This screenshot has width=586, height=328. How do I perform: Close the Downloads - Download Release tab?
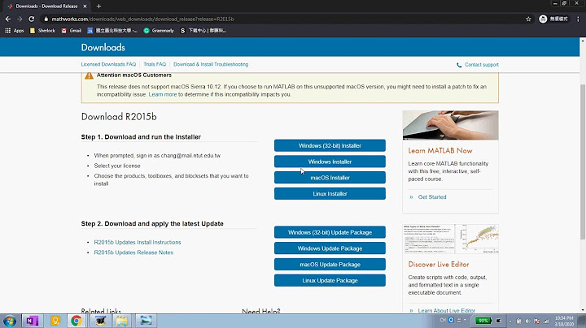85,6
